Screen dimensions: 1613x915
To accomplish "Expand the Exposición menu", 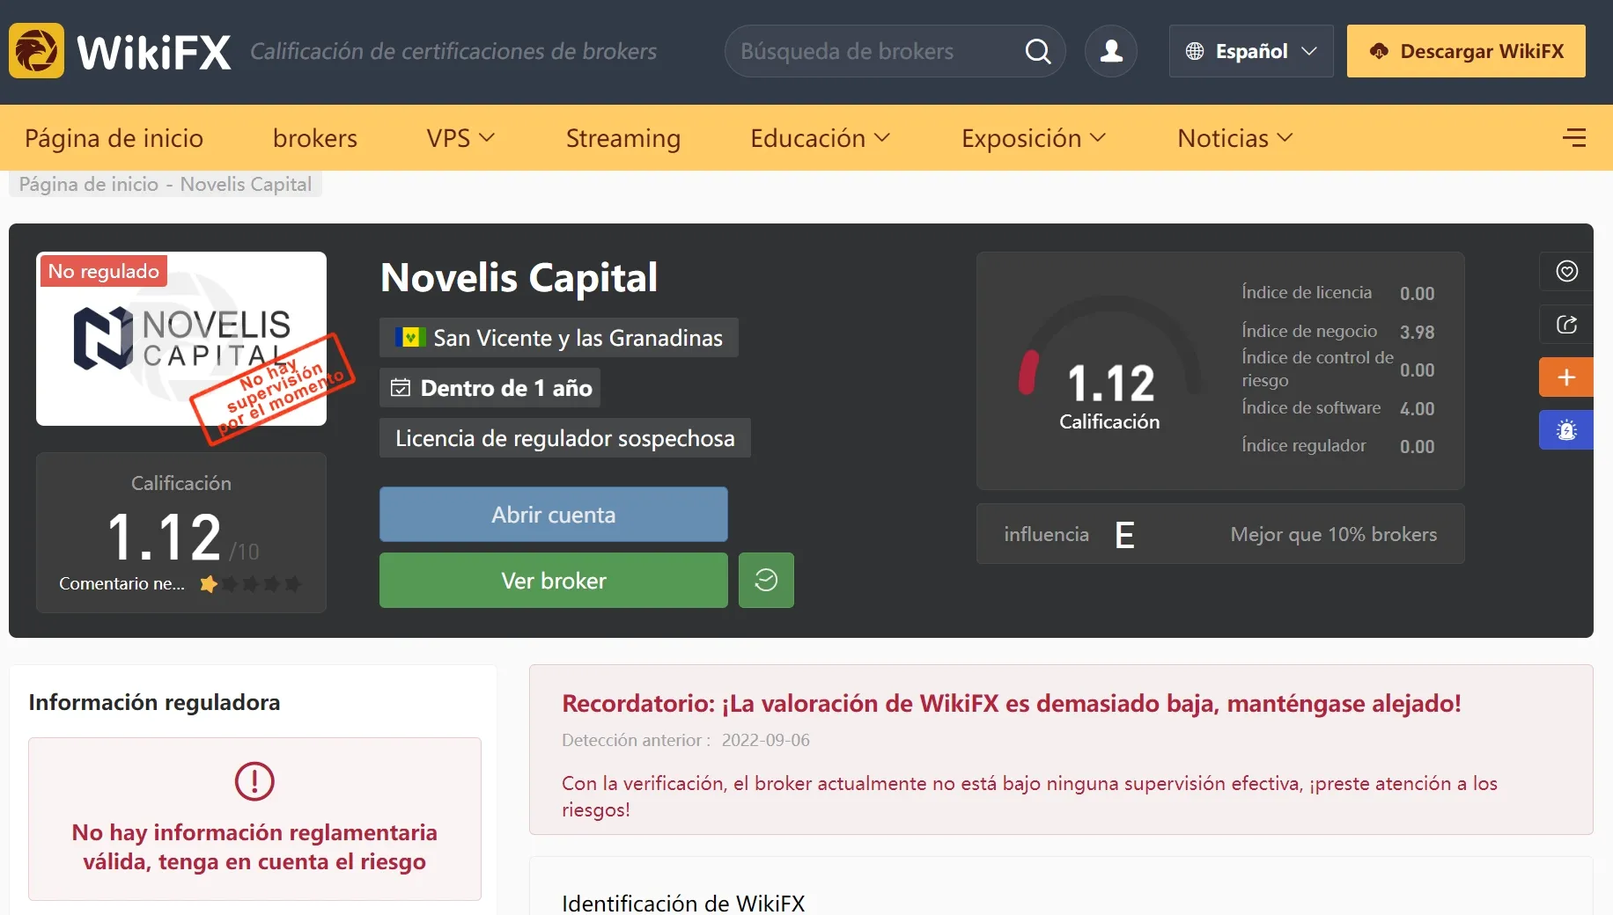I will tap(1034, 138).
